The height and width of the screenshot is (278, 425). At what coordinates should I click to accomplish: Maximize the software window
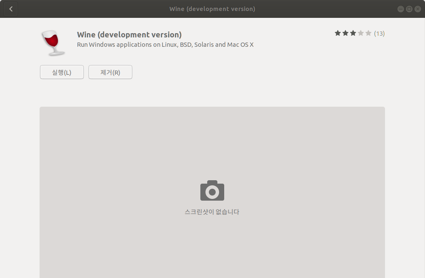pos(409,9)
